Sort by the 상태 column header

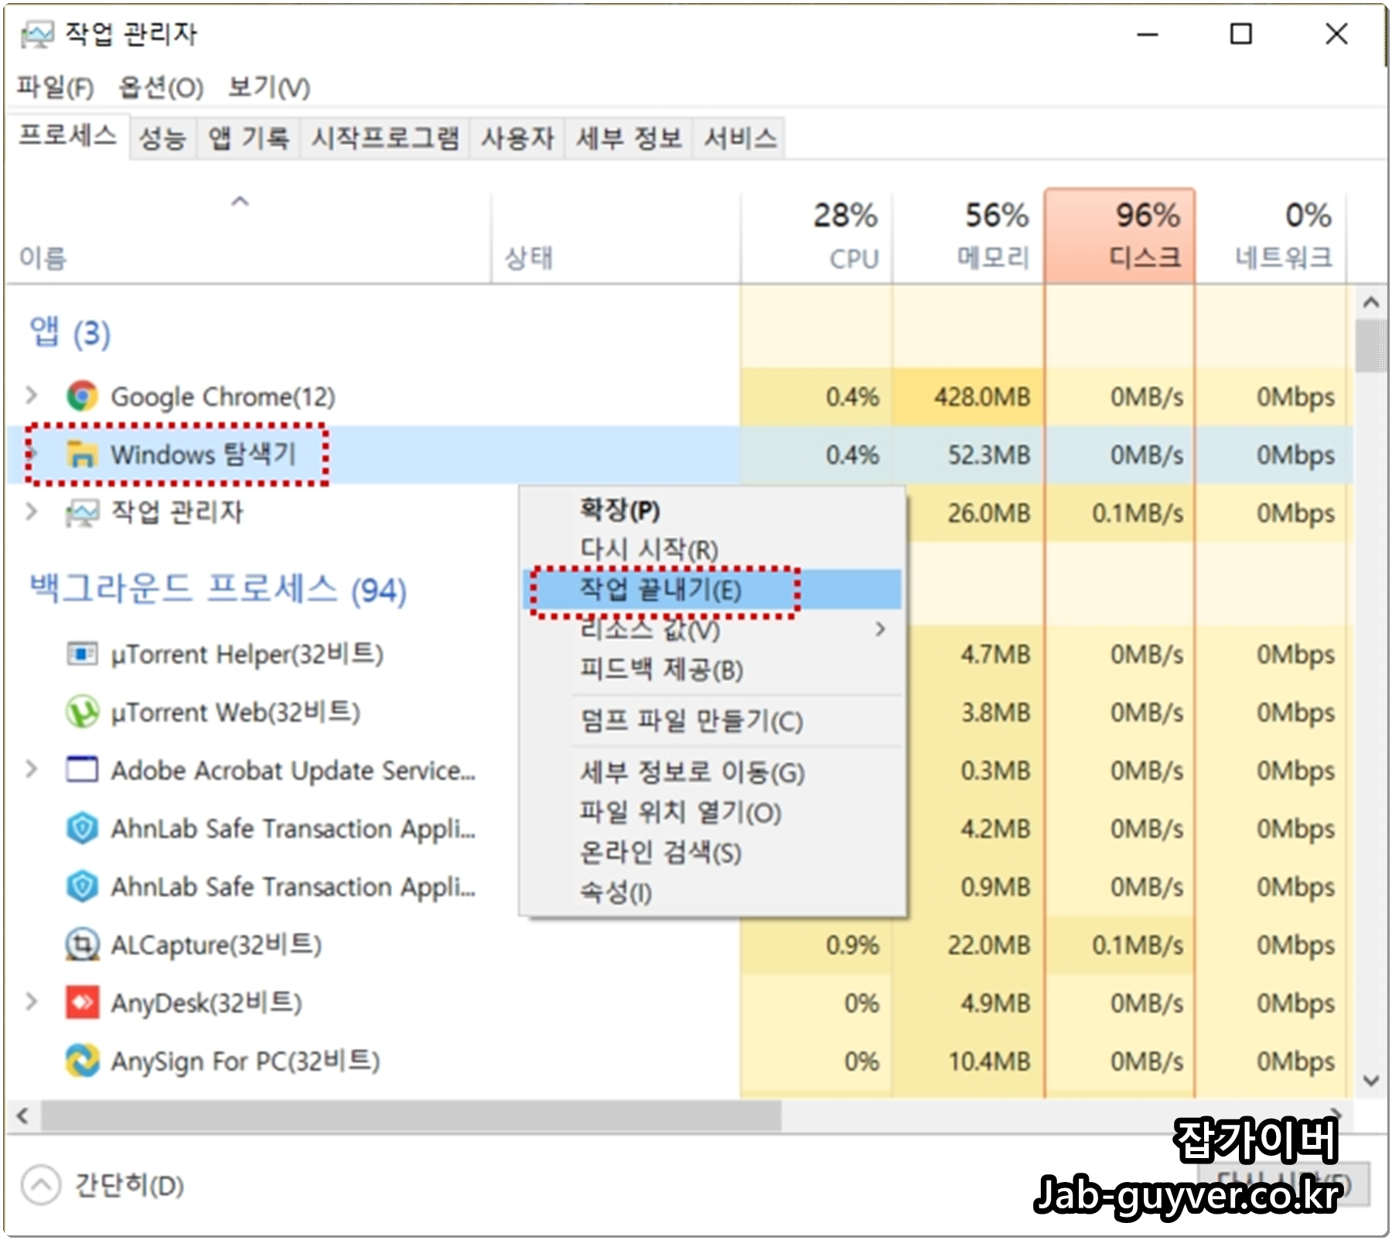pos(616,237)
